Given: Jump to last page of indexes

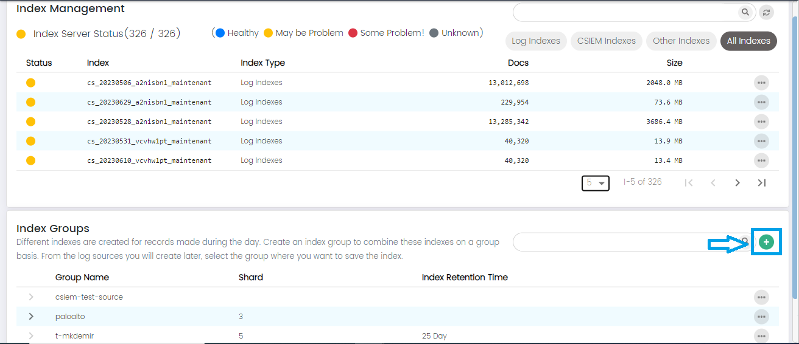Looking at the screenshot, I should [x=761, y=182].
